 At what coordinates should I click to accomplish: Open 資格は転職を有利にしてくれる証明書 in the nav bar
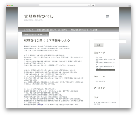tap(84, 30)
